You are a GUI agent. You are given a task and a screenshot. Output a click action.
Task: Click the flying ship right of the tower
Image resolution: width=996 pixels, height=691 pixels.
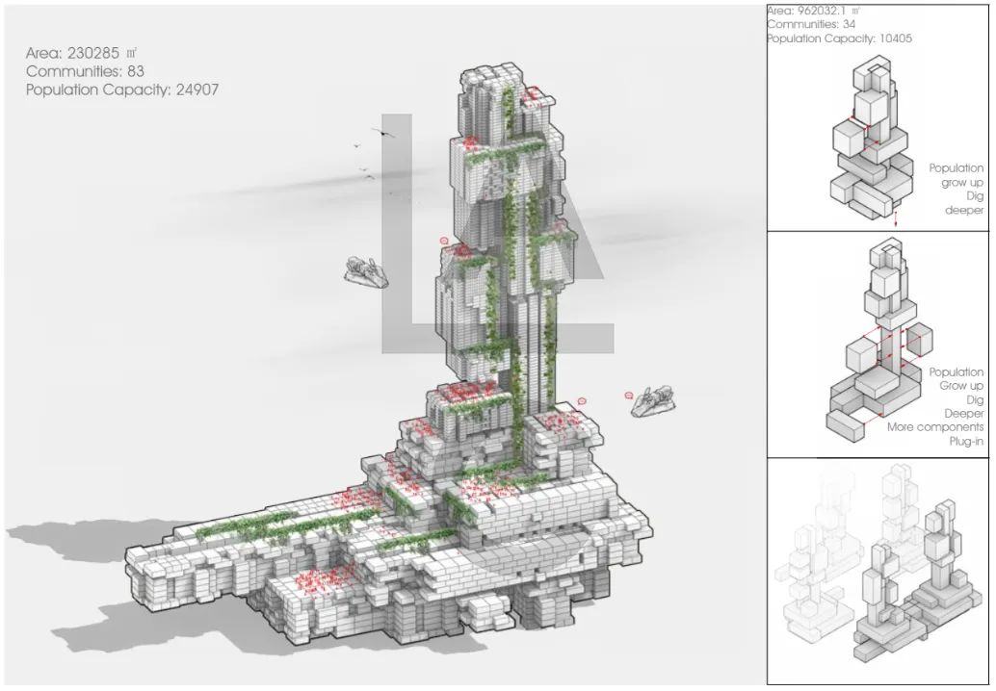click(x=652, y=401)
